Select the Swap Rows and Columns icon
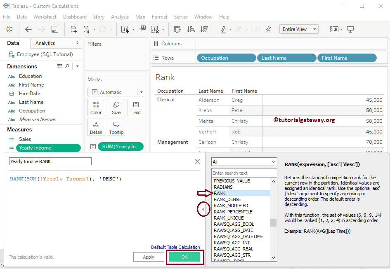This screenshot has height=269, width=390. pyautogui.click(x=177, y=29)
